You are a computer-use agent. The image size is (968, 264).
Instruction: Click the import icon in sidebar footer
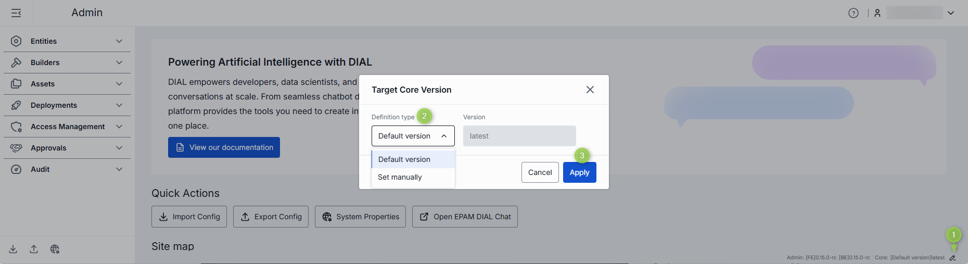click(13, 249)
